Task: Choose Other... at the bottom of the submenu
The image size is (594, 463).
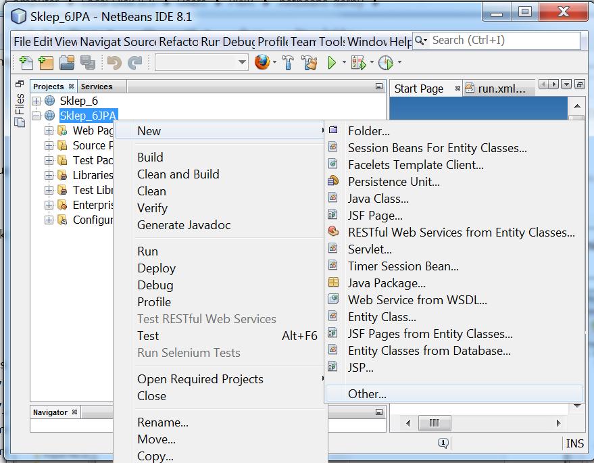Action: pos(454,394)
